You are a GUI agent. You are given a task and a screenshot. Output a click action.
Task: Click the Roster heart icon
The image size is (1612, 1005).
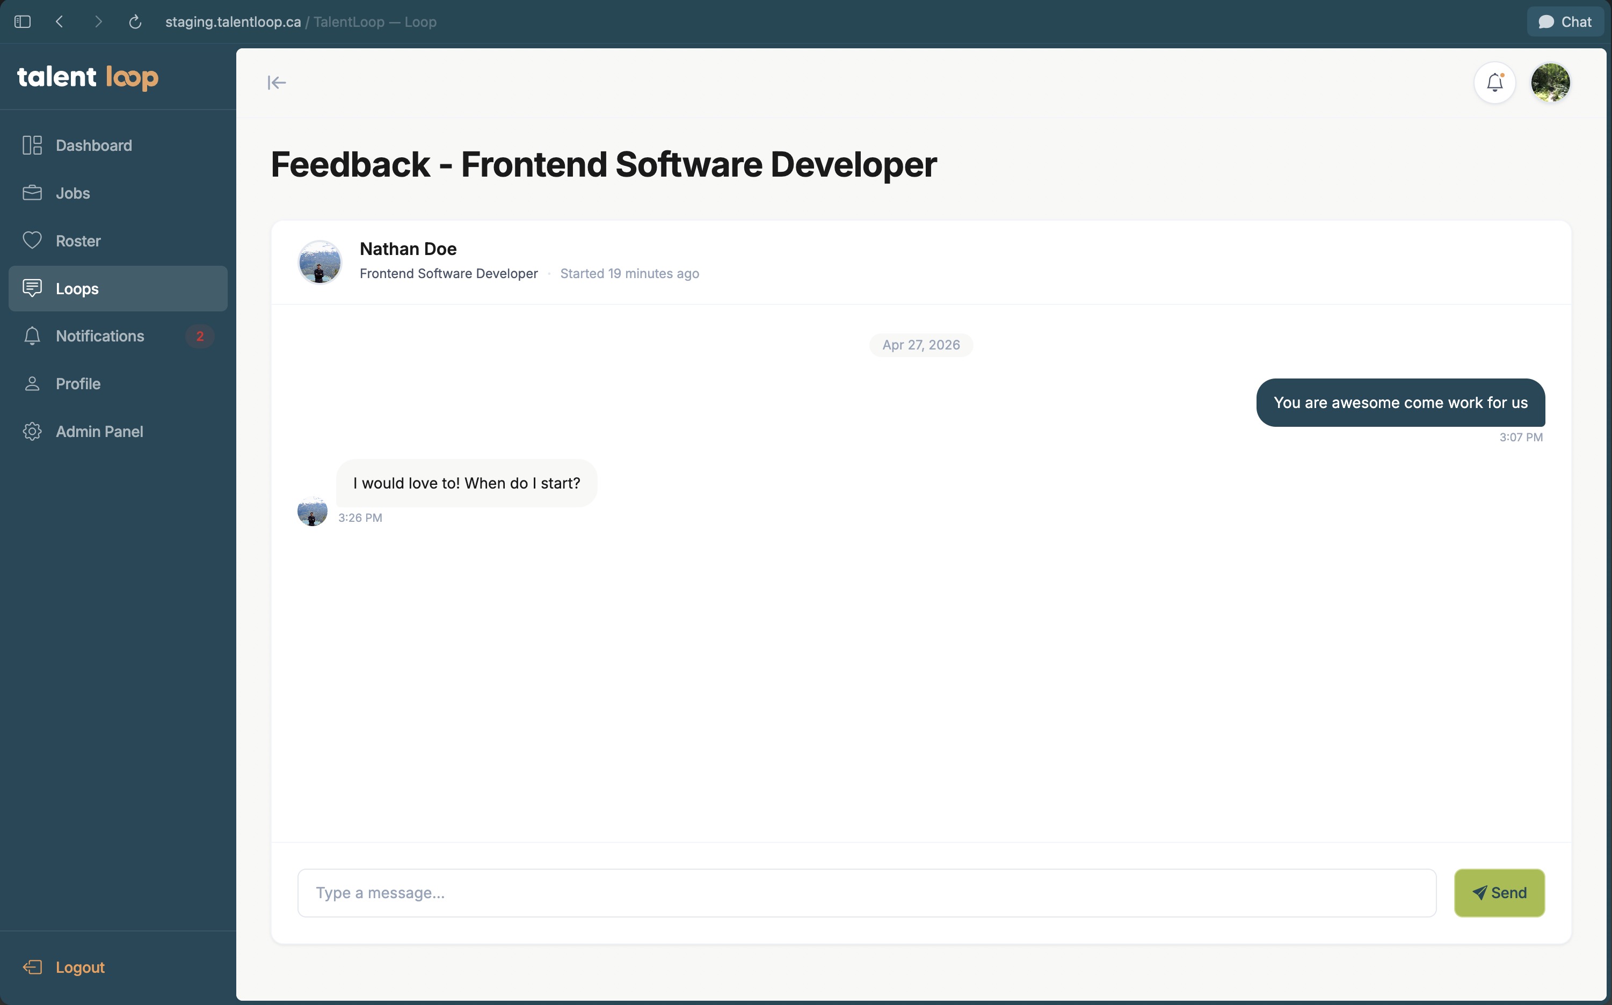pyautogui.click(x=32, y=241)
